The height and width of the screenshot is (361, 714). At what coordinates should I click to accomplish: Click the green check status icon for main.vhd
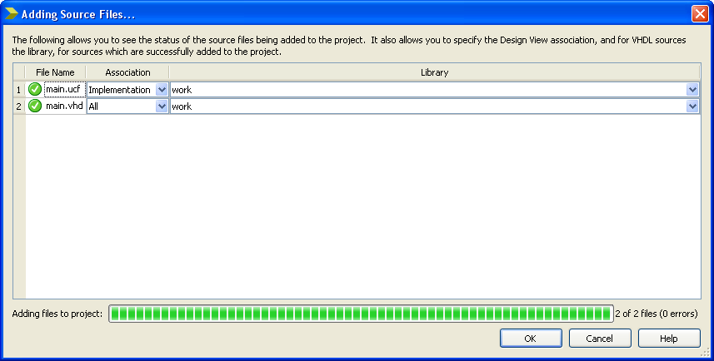pos(35,106)
